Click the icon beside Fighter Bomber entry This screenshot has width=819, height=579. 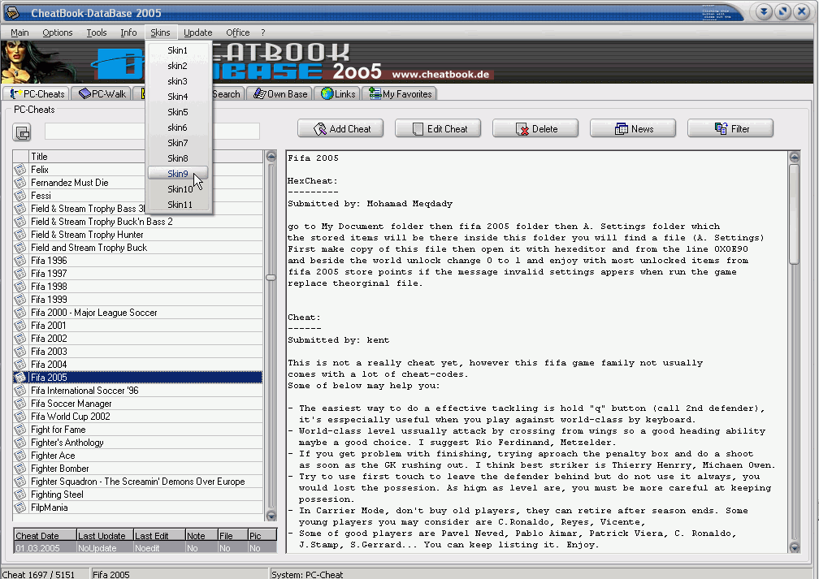coord(20,469)
